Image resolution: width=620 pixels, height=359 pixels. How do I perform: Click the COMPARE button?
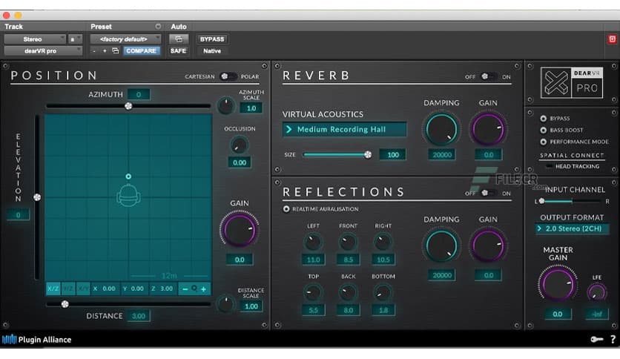click(141, 50)
